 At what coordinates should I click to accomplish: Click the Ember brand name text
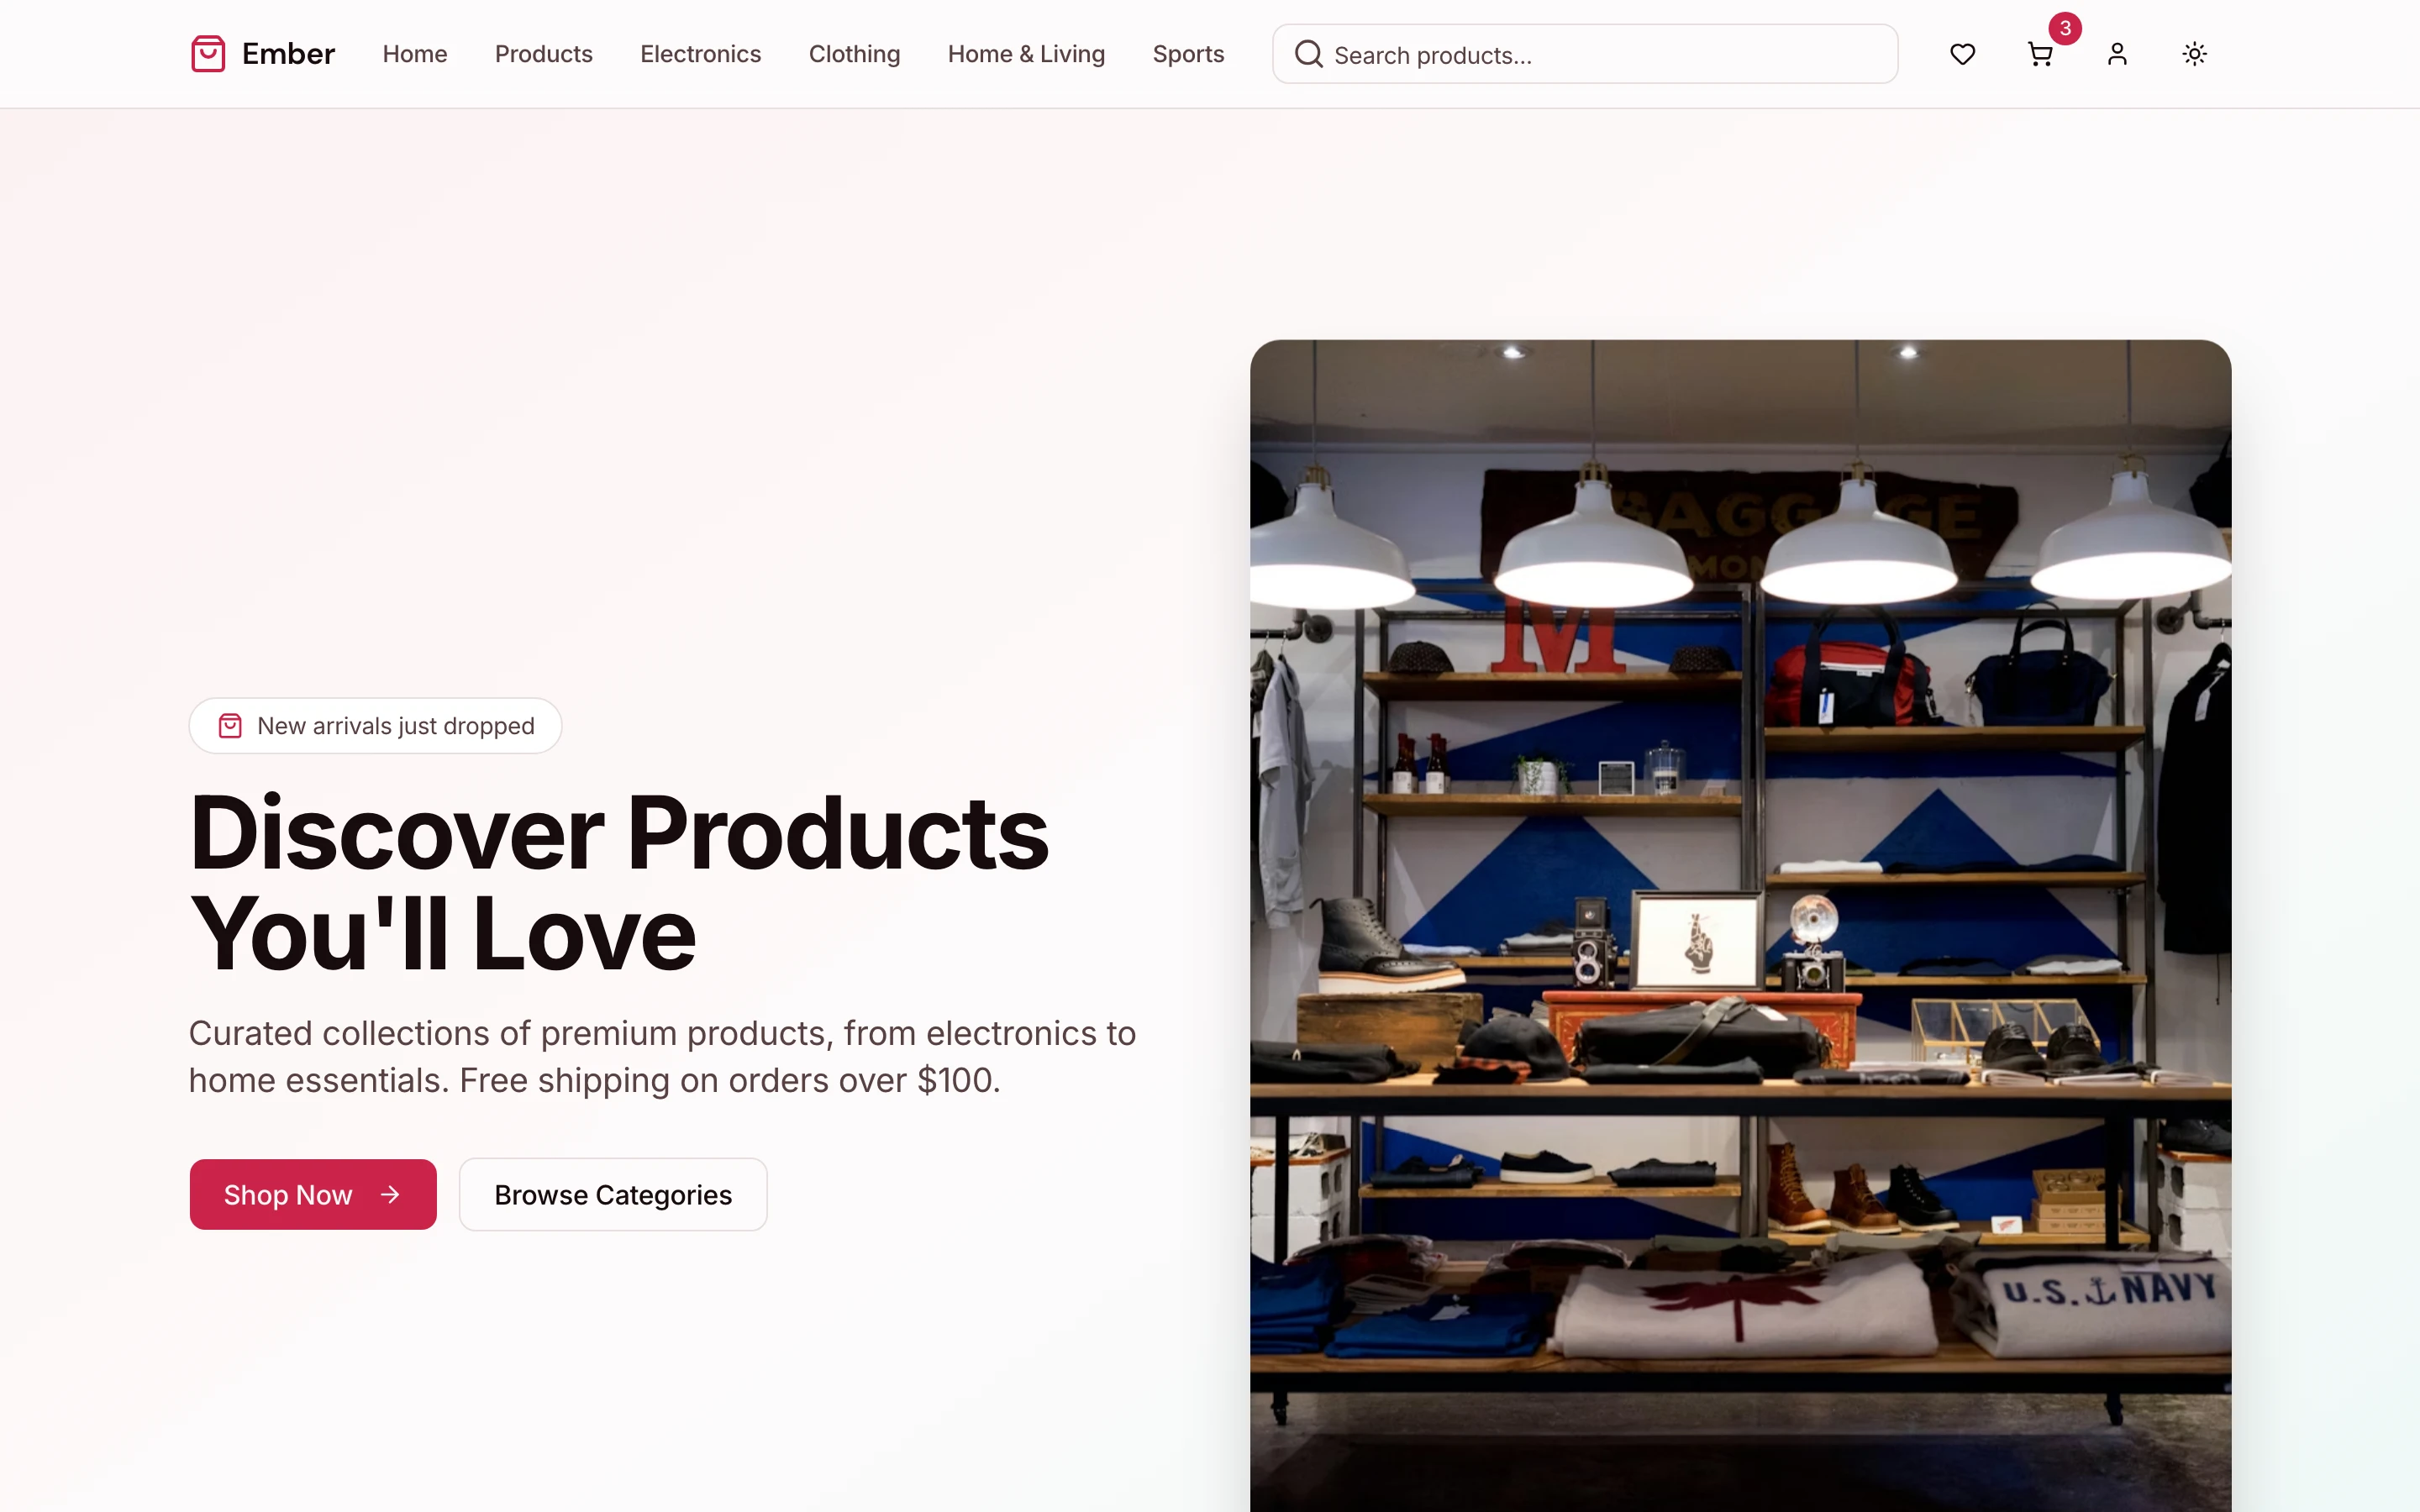tap(288, 54)
